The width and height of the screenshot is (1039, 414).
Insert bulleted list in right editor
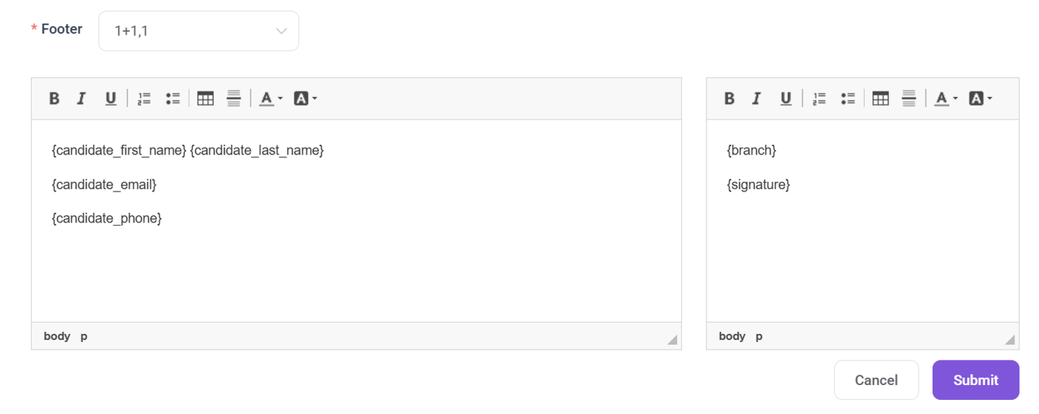[848, 99]
